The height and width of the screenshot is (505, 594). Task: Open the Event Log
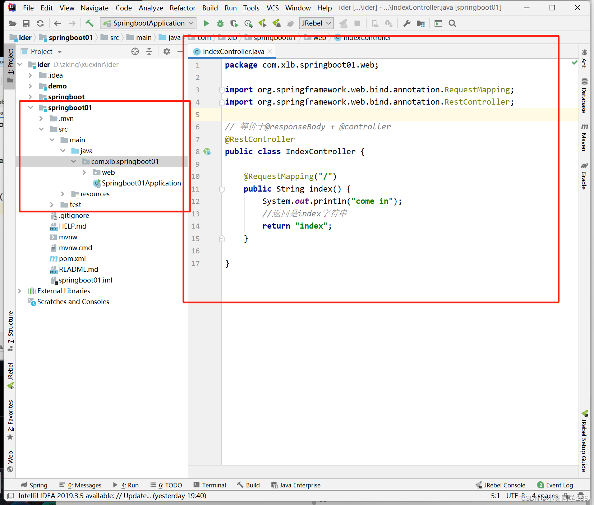(555, 485)
